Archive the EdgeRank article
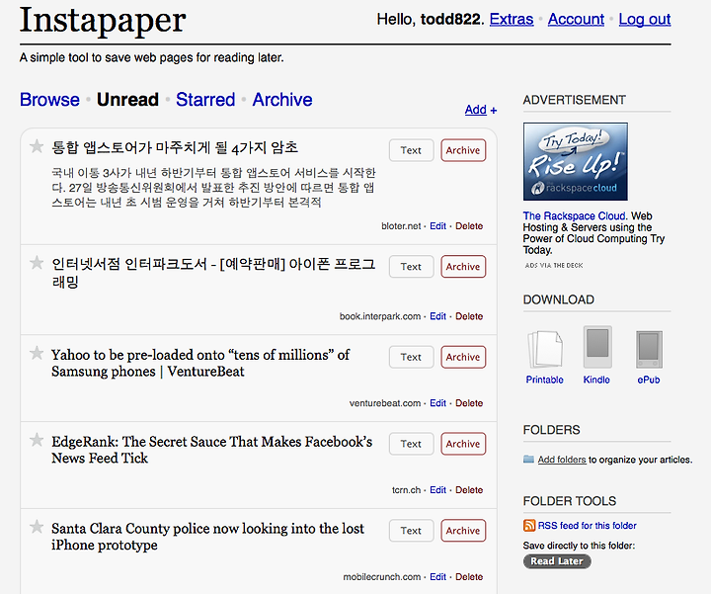Screen dimensions: 711x594 [x=463, y=444]
